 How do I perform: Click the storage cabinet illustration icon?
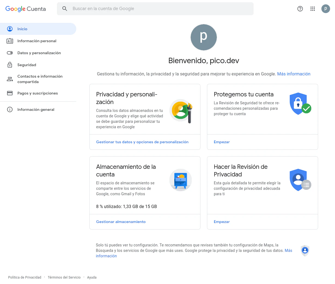pos(181,180)
